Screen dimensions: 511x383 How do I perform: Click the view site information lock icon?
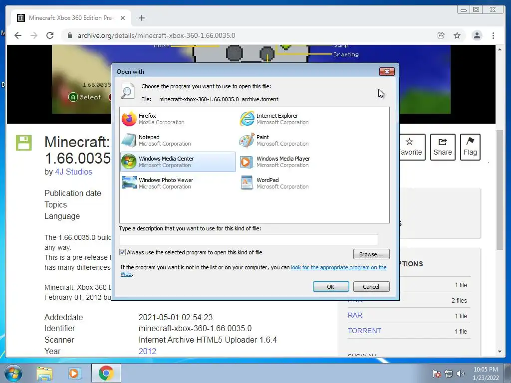coord(69,35)
